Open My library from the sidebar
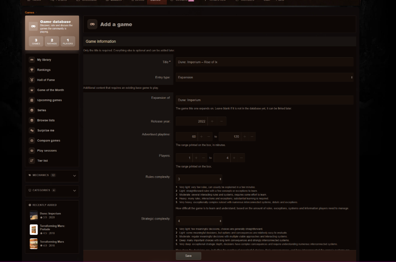Image resolution: width=396 pixels, height=262 pixels. (x=44, y=60)
